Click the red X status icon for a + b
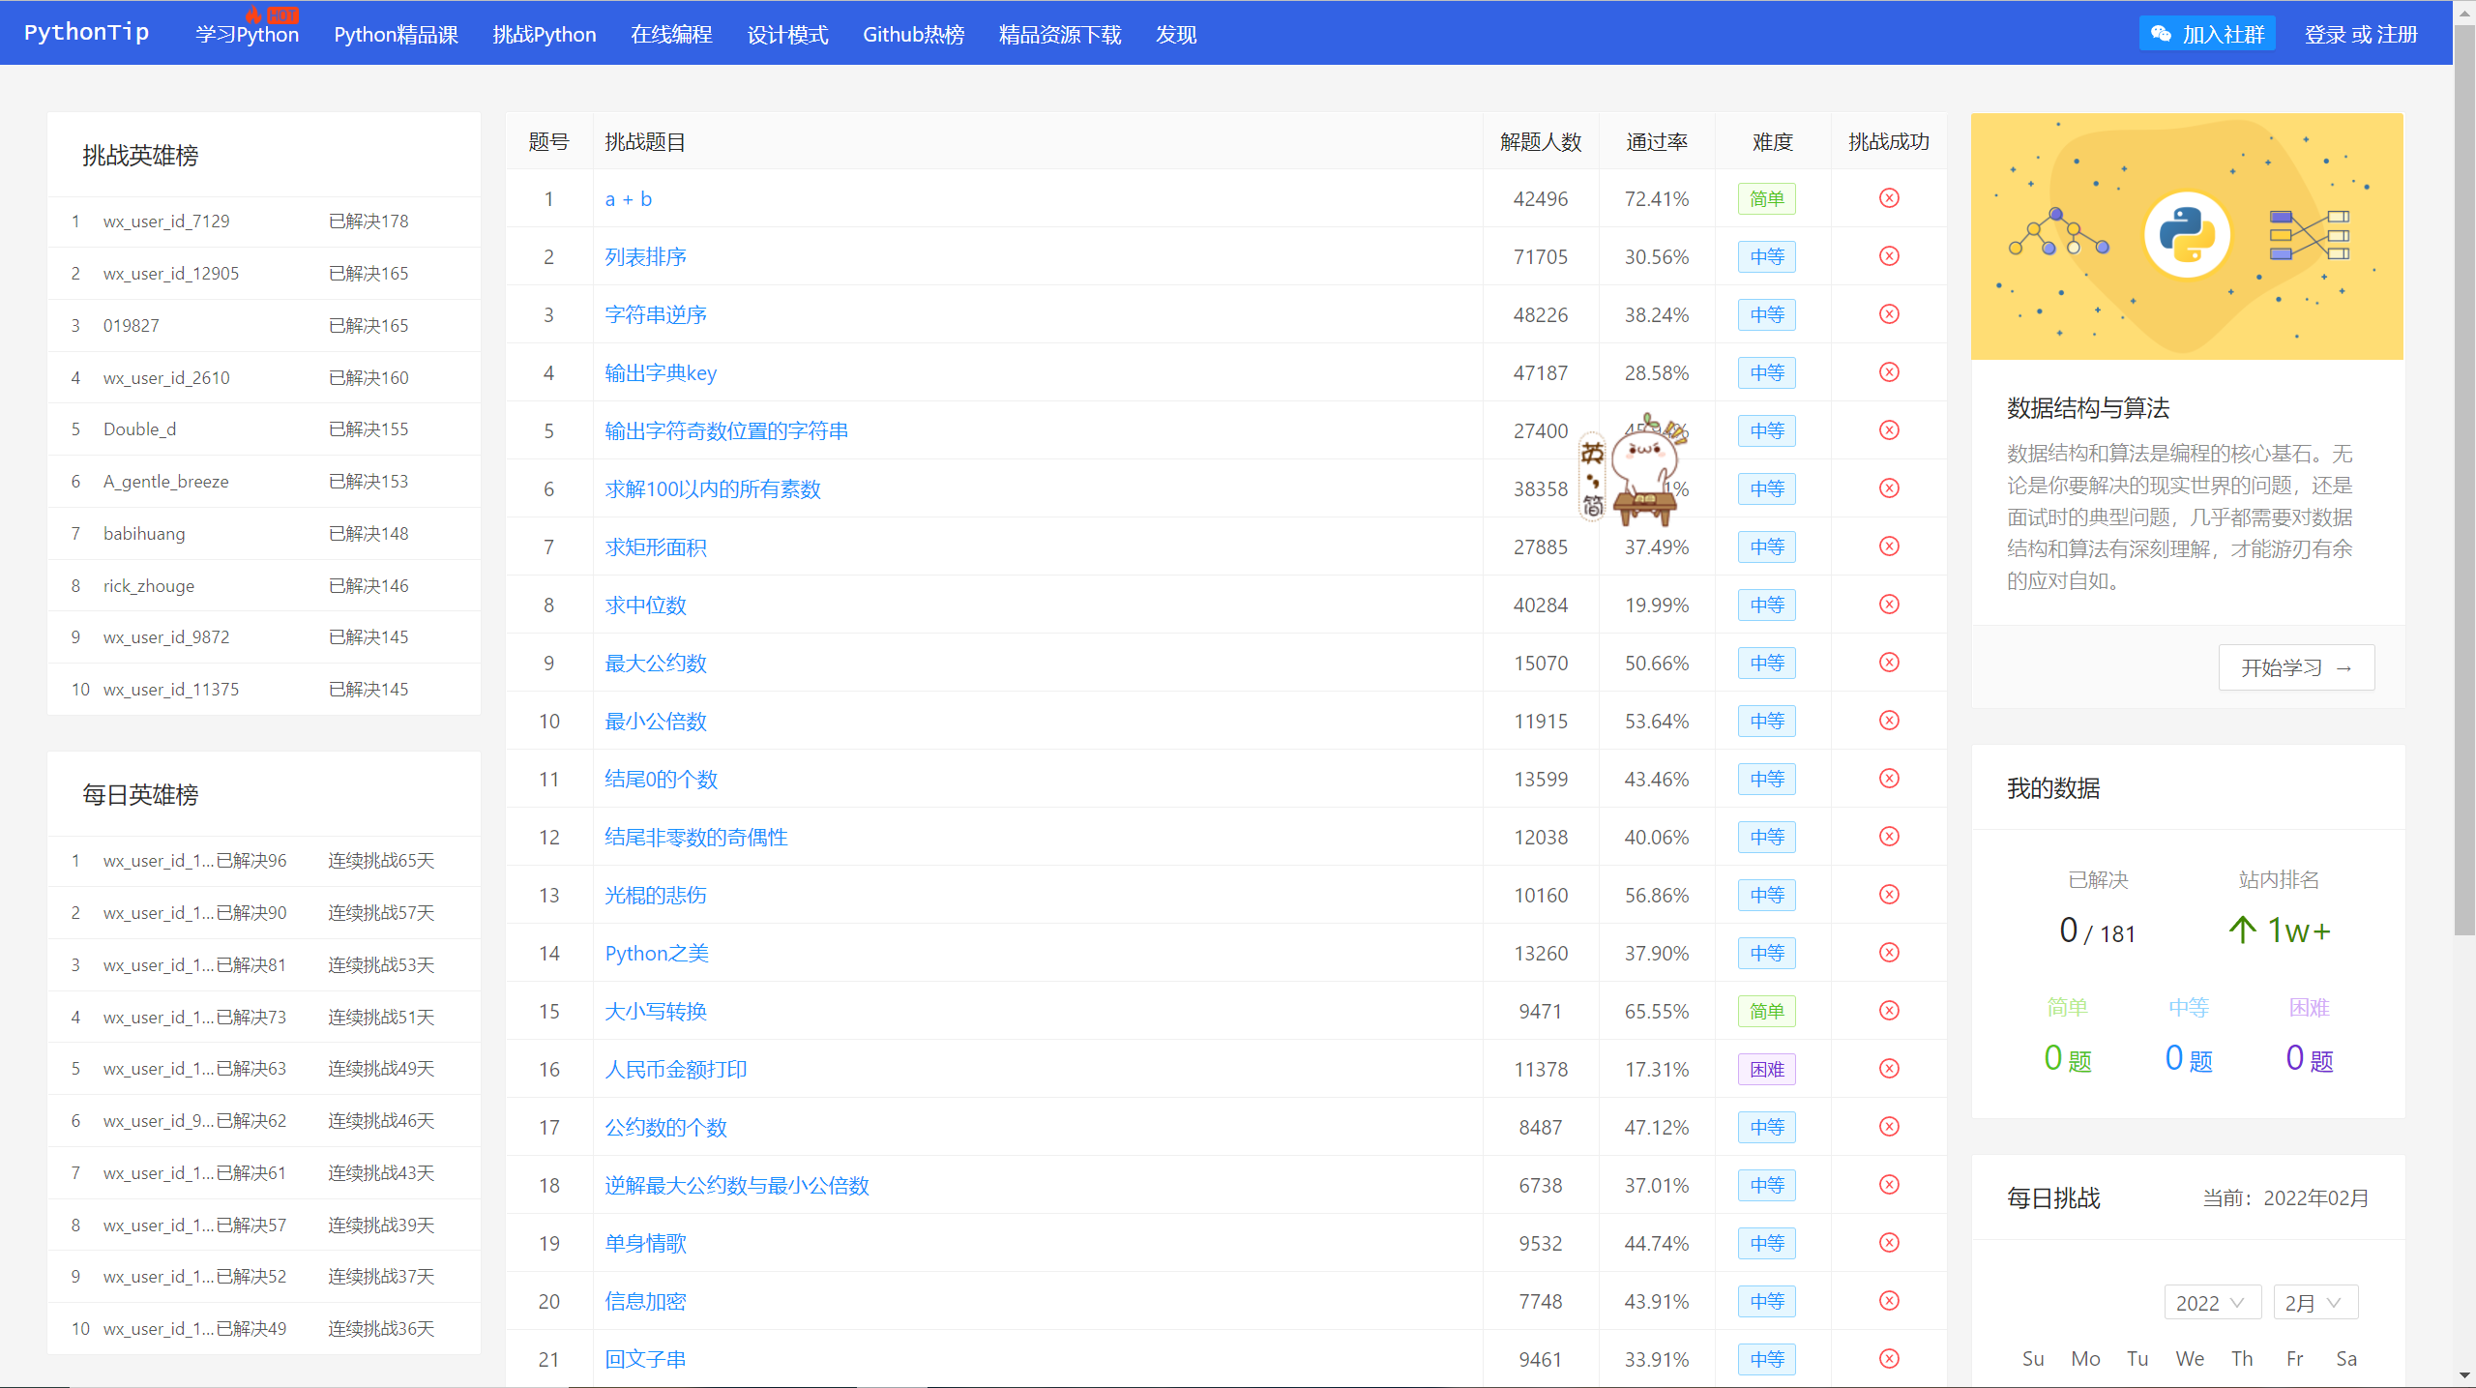Screen dimensions: 2476x1388 coord(1889,198)
